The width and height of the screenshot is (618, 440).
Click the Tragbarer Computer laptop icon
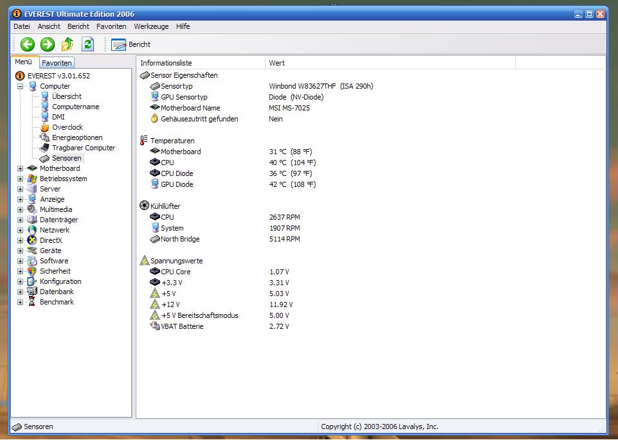tap(44, 148)
